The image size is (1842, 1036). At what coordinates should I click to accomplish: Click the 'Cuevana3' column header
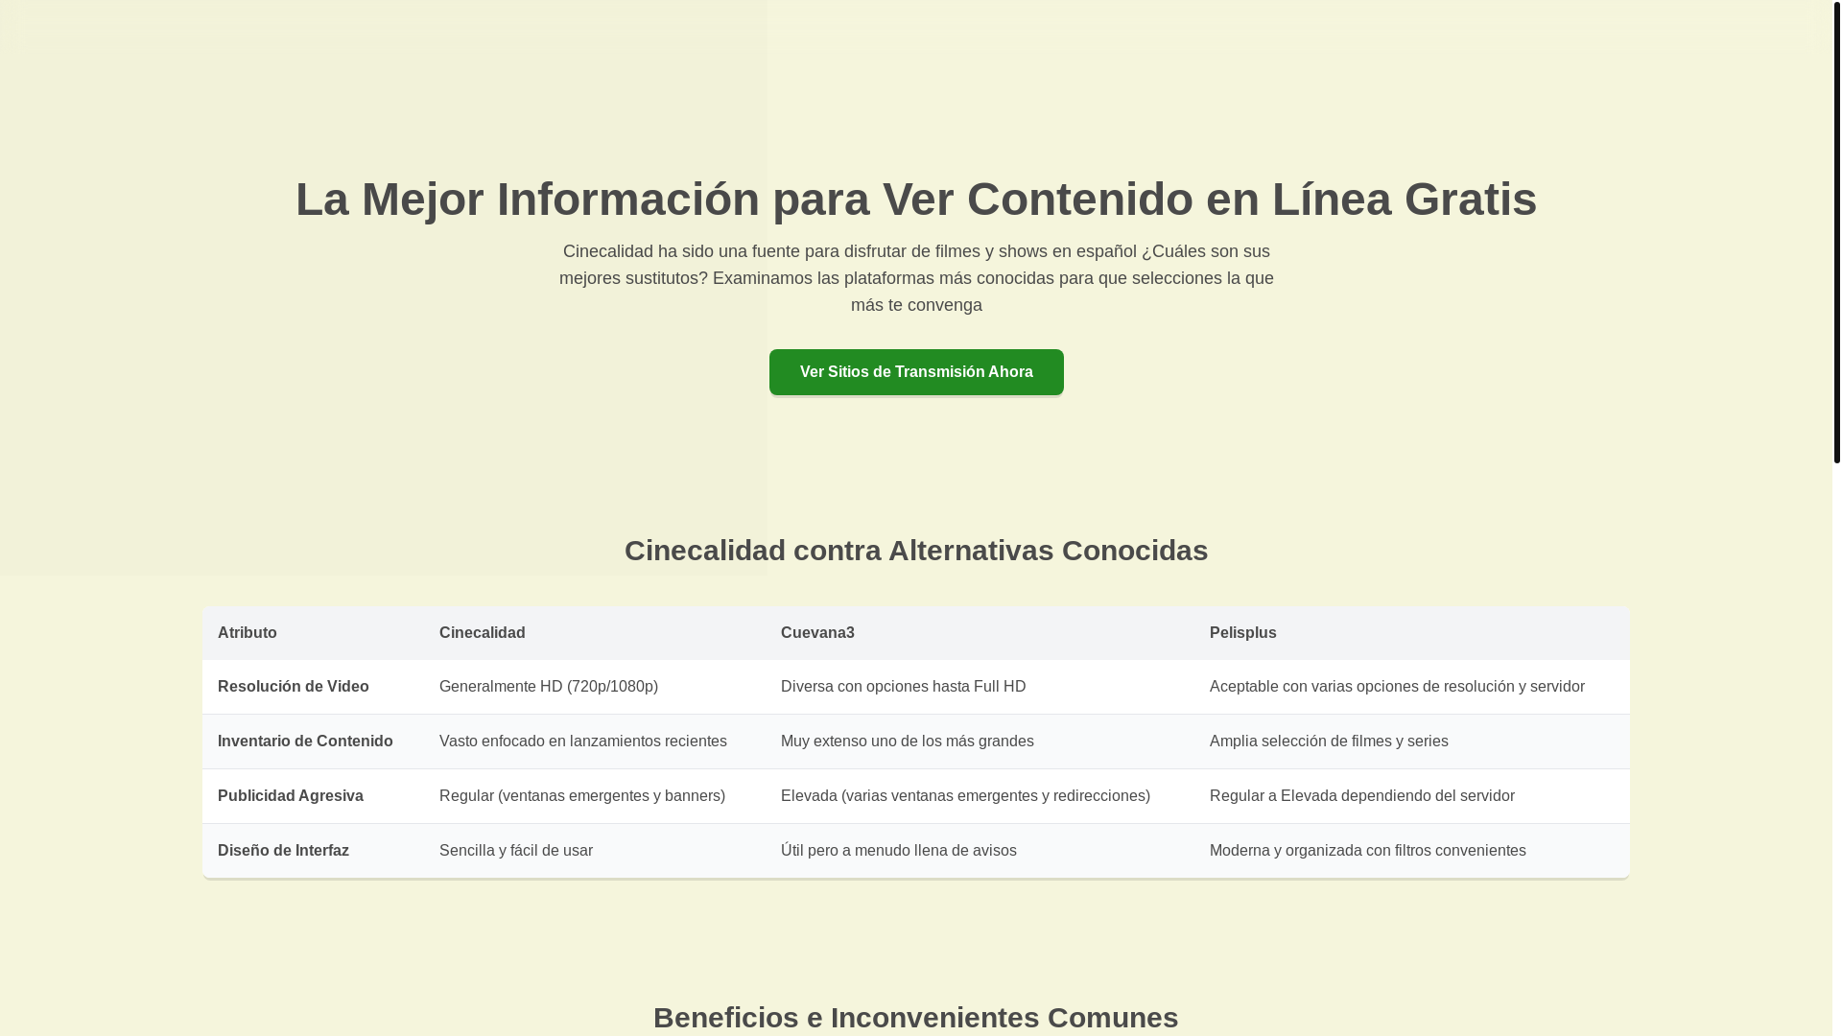pyautogui.click(x=980, y=633)
